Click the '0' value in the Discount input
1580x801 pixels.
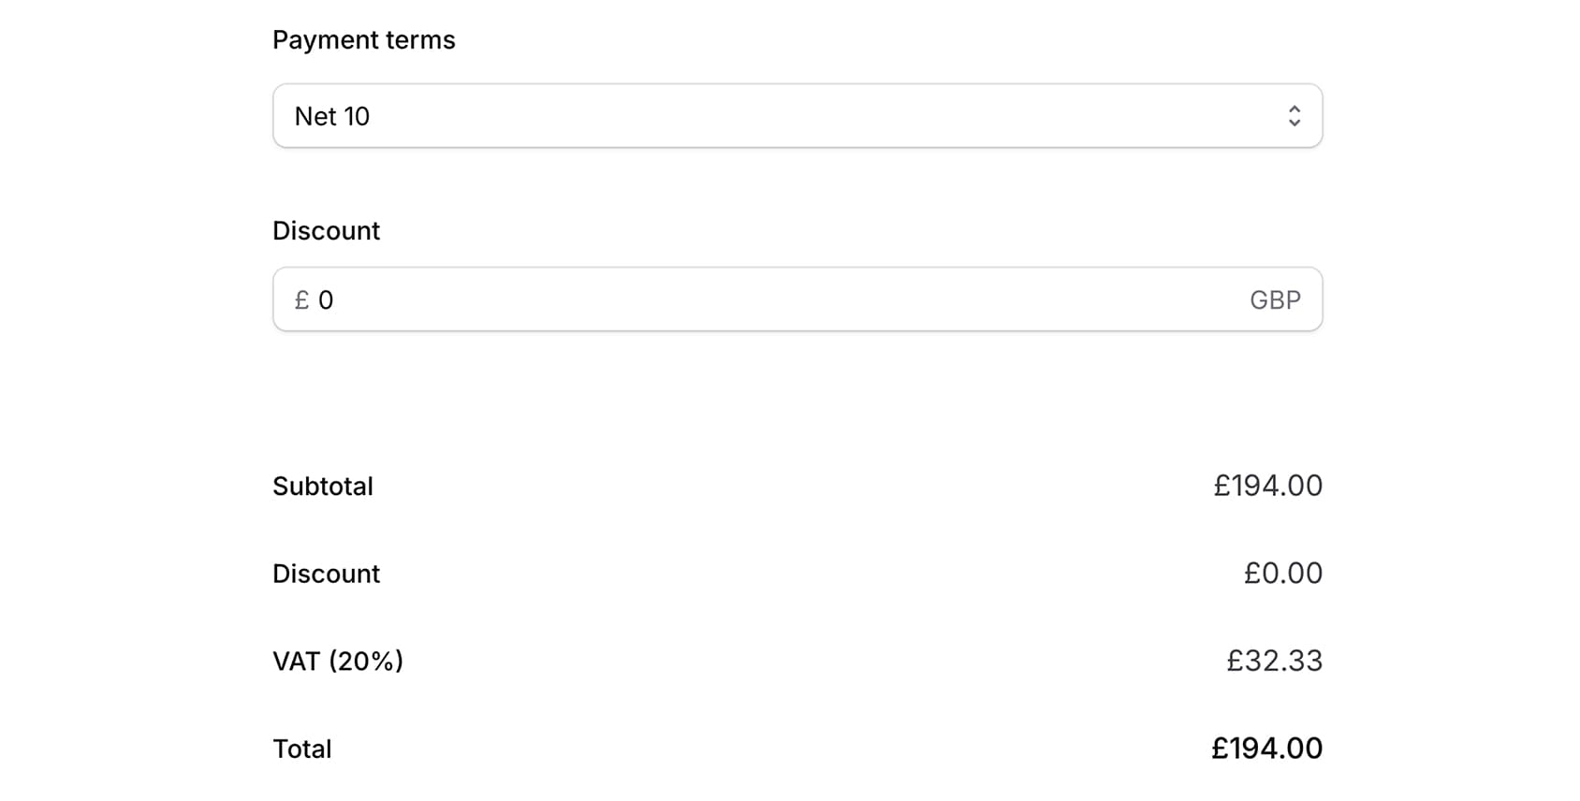coord(326,299)
